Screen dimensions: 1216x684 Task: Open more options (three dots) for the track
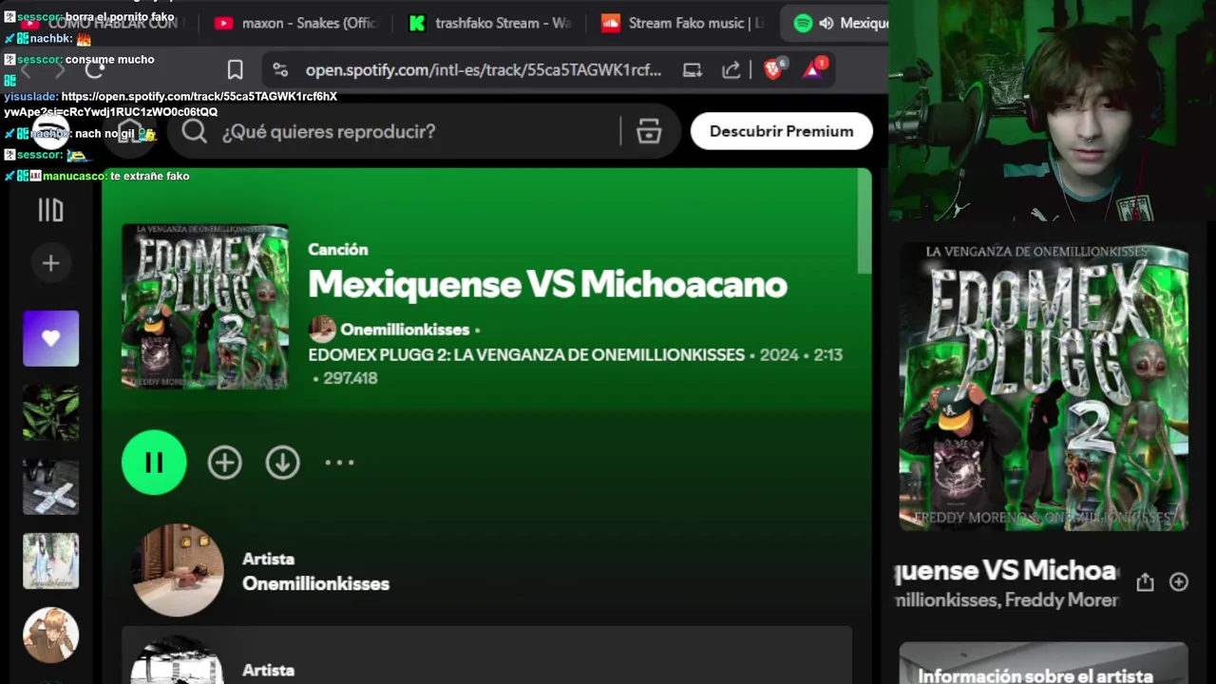[339, 463]
